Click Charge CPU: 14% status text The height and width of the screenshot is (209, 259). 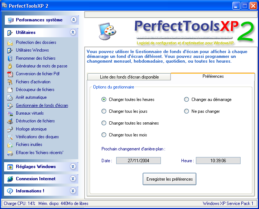click(x=20, y=203)
